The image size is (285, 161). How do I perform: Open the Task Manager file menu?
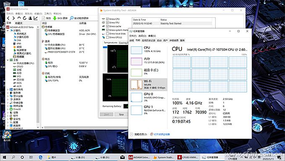(x=133, y=36)
